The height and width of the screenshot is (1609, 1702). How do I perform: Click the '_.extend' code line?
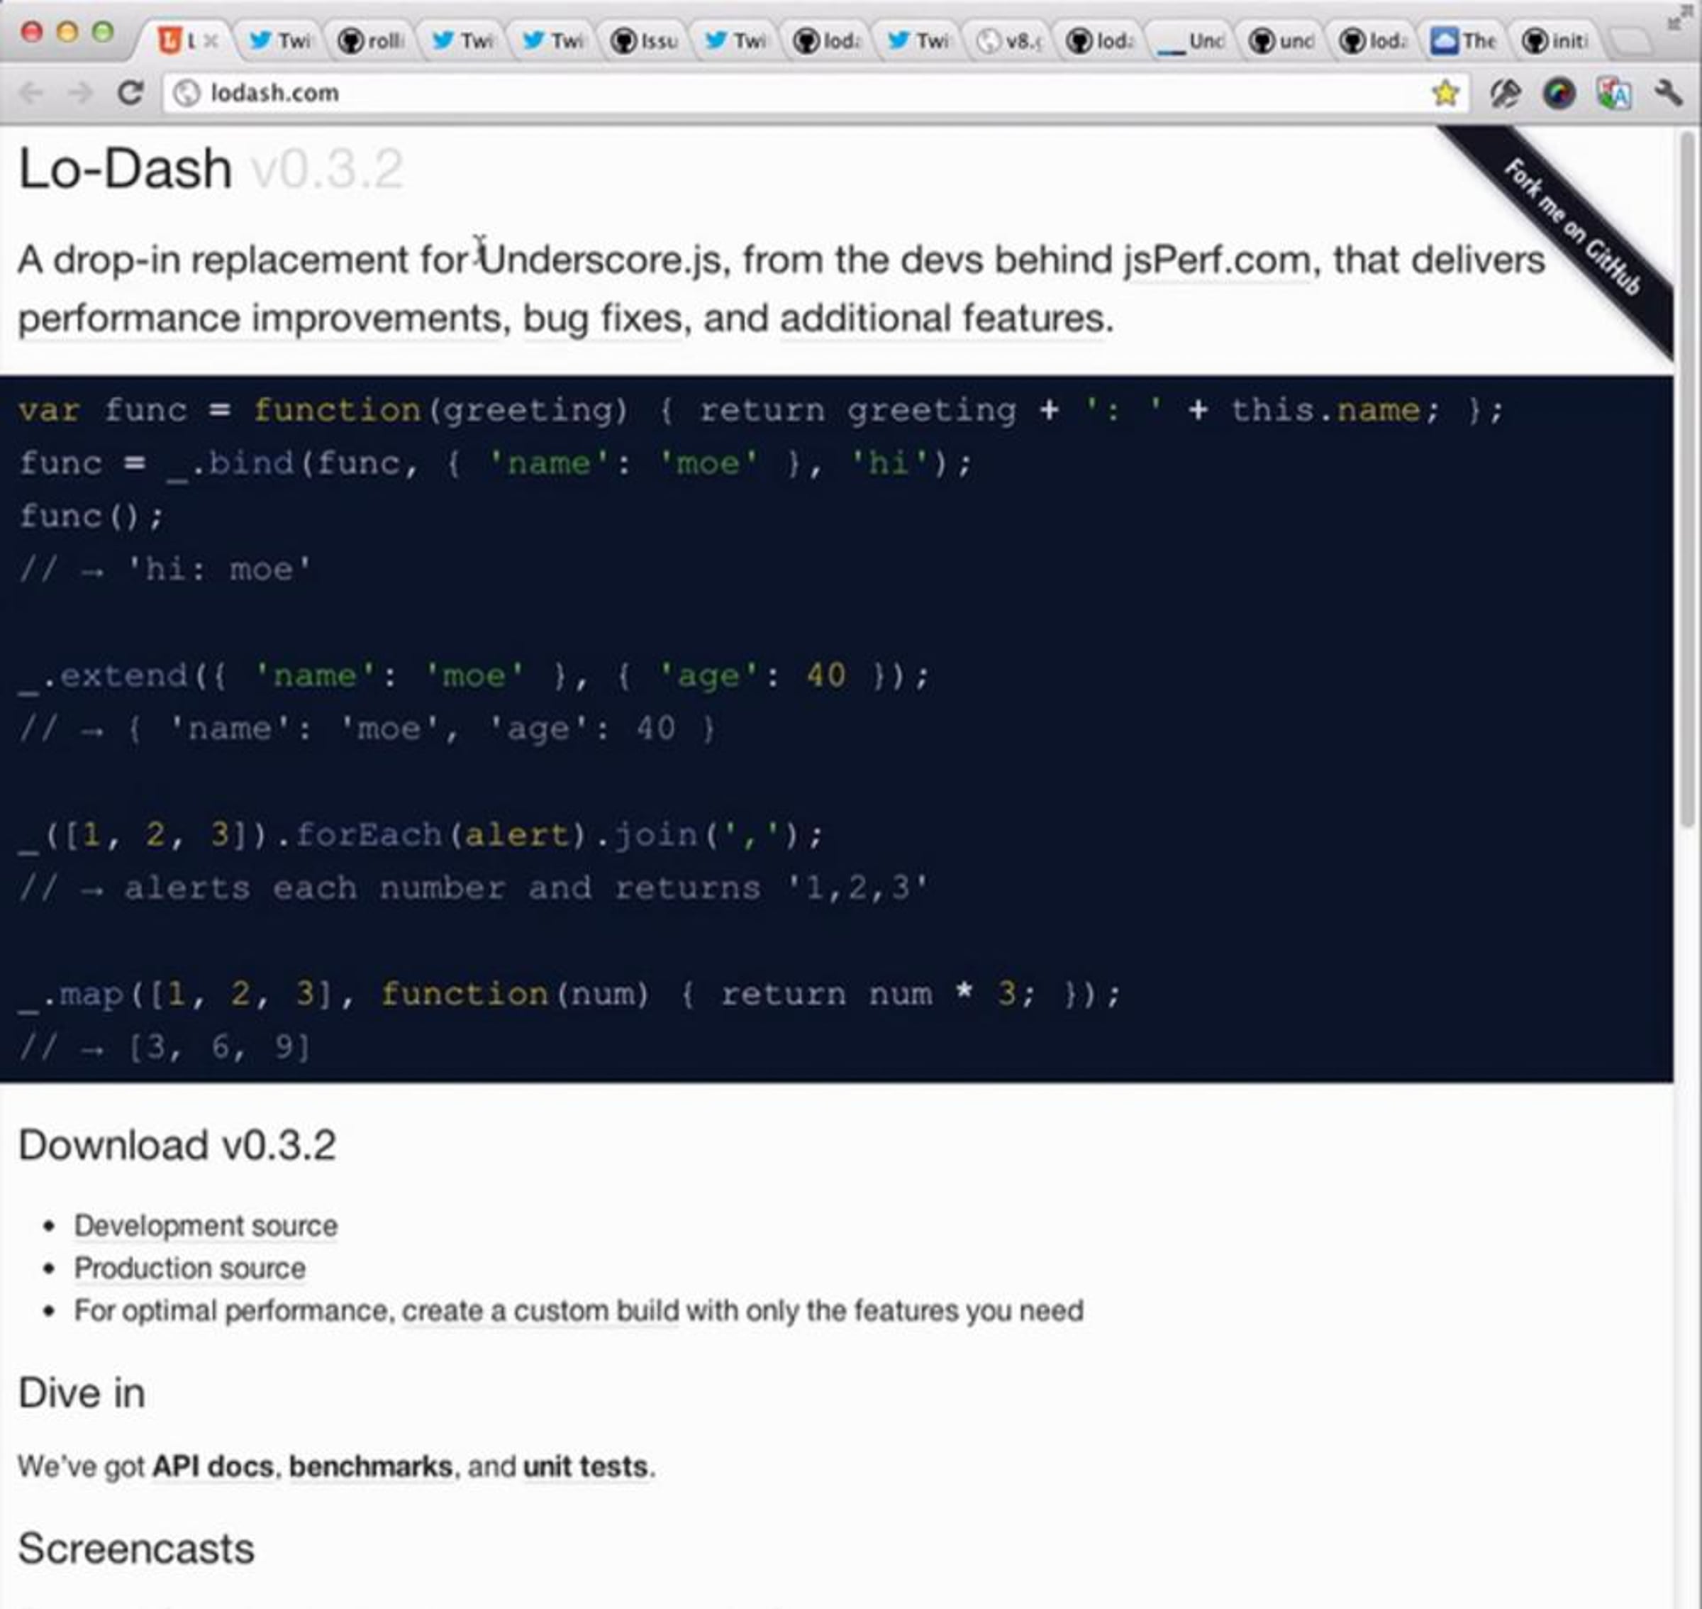[x=474, y=676]
